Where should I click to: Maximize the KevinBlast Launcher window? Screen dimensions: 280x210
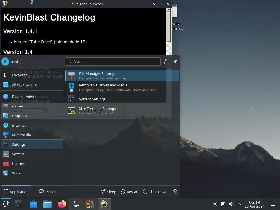coord(161,4)
